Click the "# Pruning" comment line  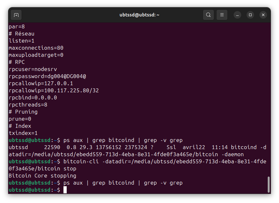click(23, 112)
